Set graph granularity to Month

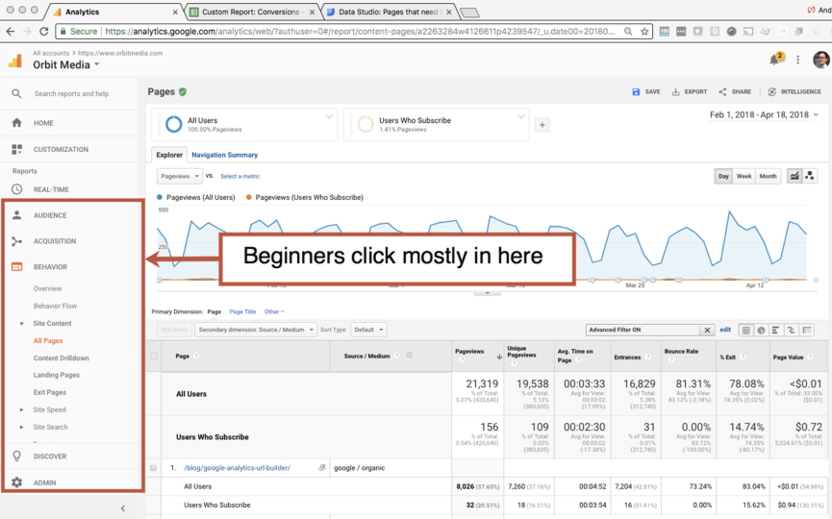(x=768, y=176)
